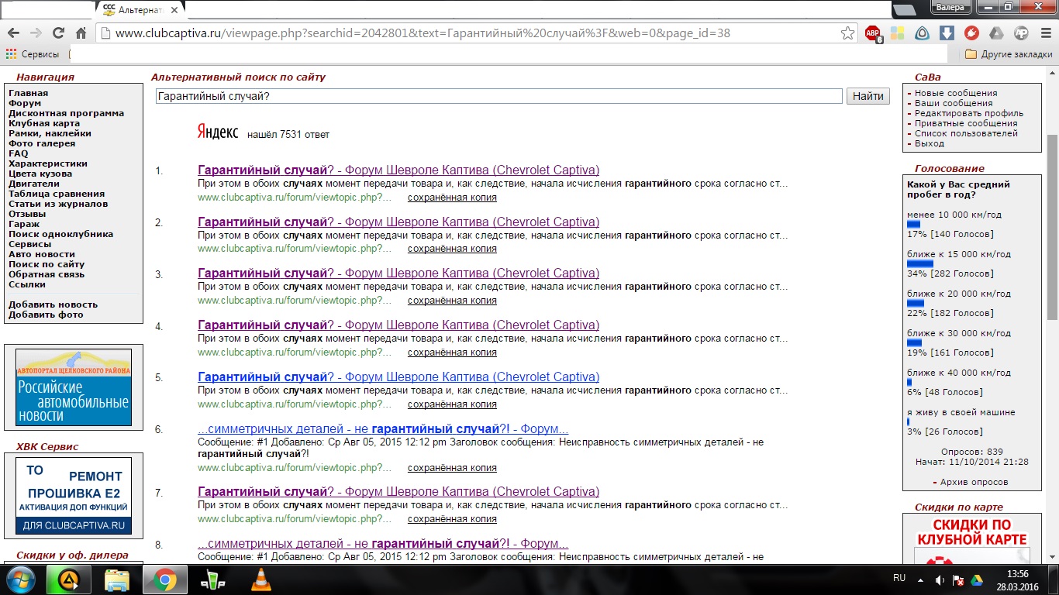Screen dimensions: 1059x595
Task: Open the browser home page
Action: click(x=81, y=33)
